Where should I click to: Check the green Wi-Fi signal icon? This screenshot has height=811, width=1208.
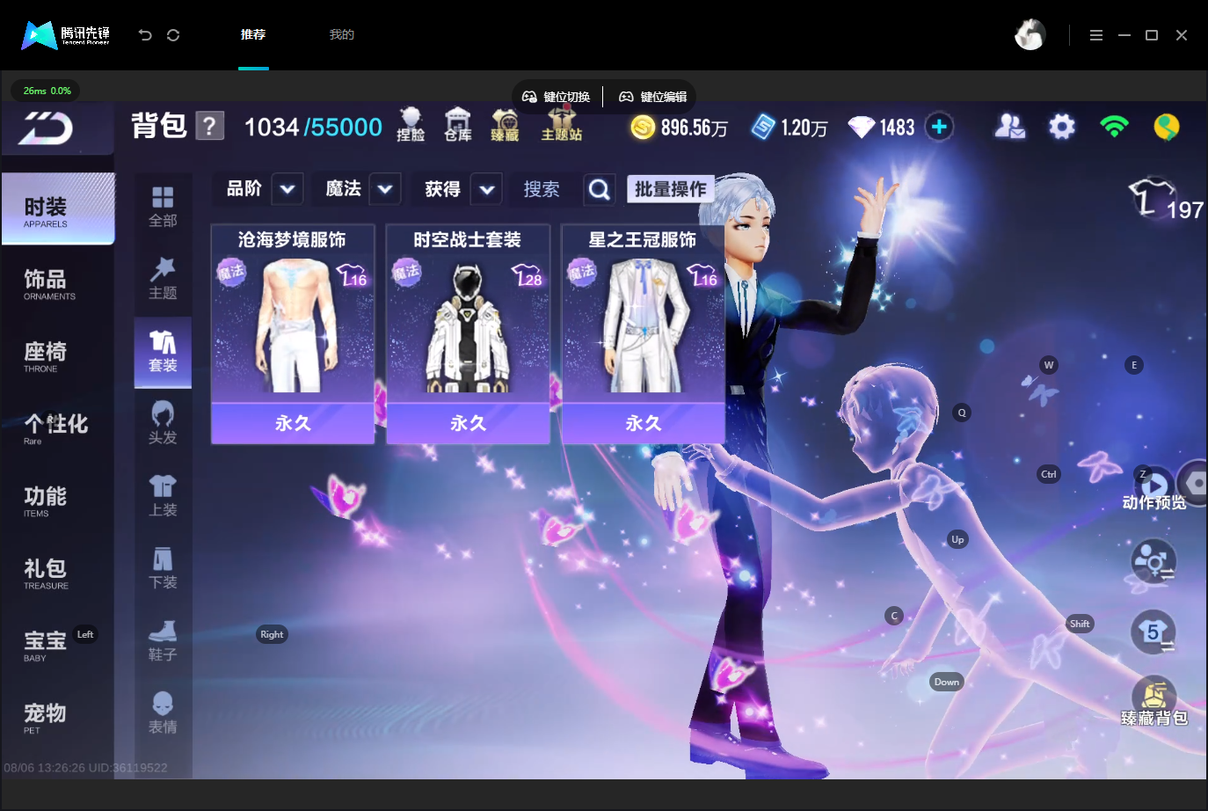point(1114,128)
